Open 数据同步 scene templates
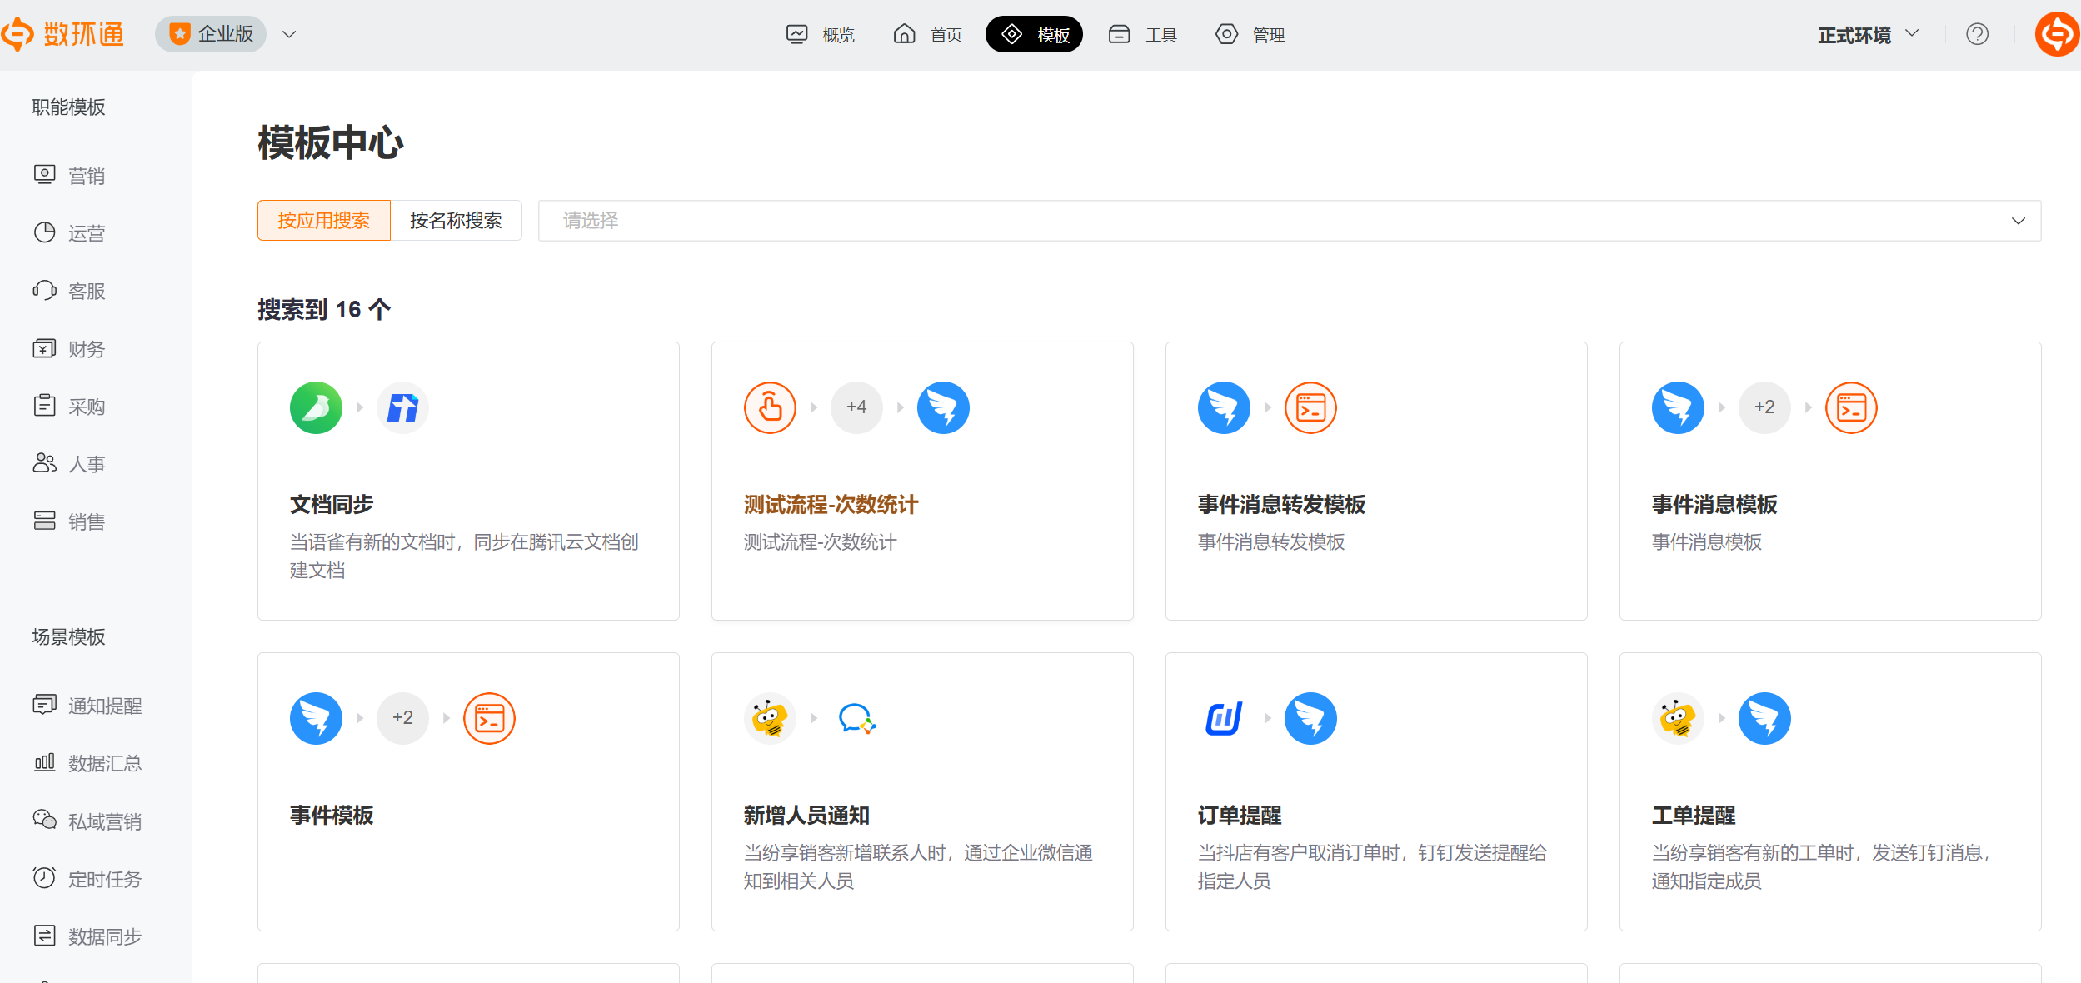The image size is (2081, 983). click(x=87, y=936)
